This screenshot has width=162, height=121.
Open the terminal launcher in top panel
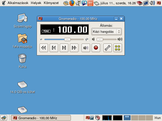146,3
